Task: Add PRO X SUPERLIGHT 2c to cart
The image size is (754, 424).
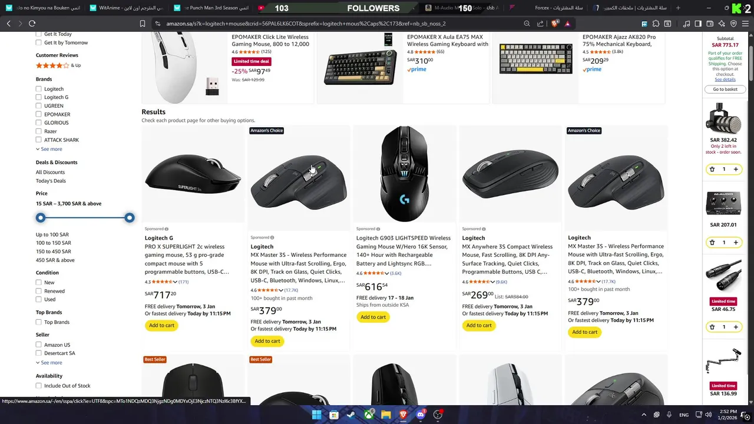Action: click(161, 326)
